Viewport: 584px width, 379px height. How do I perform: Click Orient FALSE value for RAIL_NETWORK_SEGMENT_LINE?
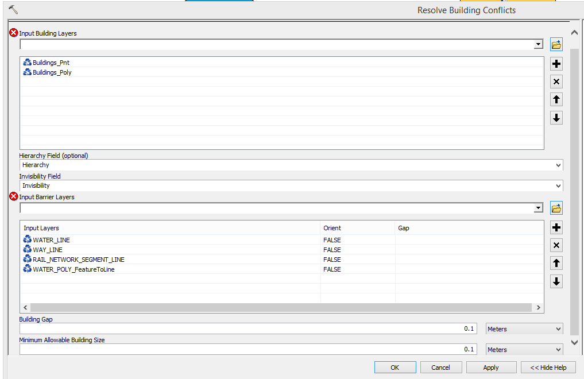(332, 260)
